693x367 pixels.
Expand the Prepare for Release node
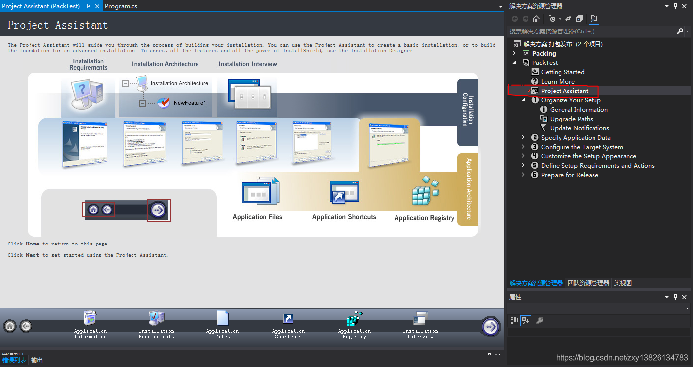(x=523, y=175)
